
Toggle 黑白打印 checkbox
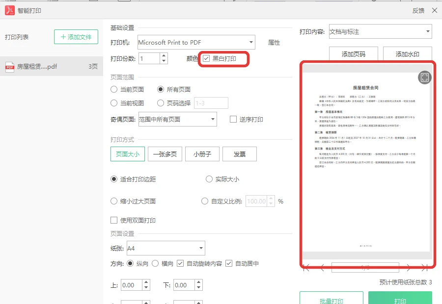pyautogui.click(x=206, y=58)
